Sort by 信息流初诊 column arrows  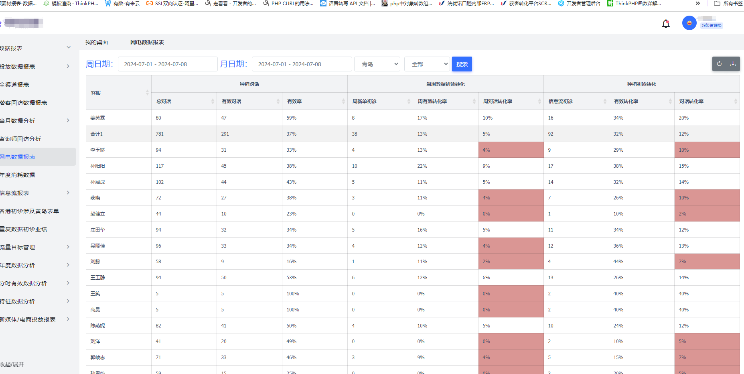tap(605, 102)
